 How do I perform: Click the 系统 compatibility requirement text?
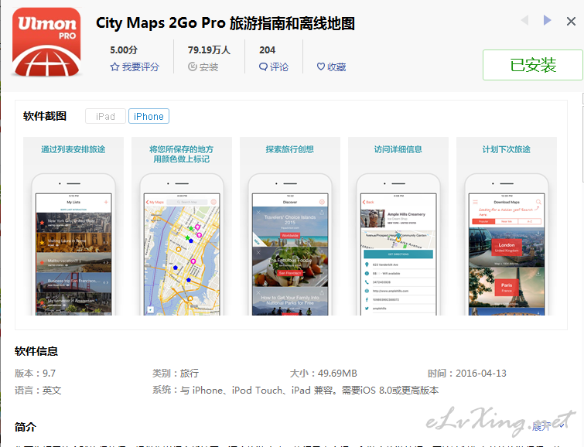(x=295, y=391)
